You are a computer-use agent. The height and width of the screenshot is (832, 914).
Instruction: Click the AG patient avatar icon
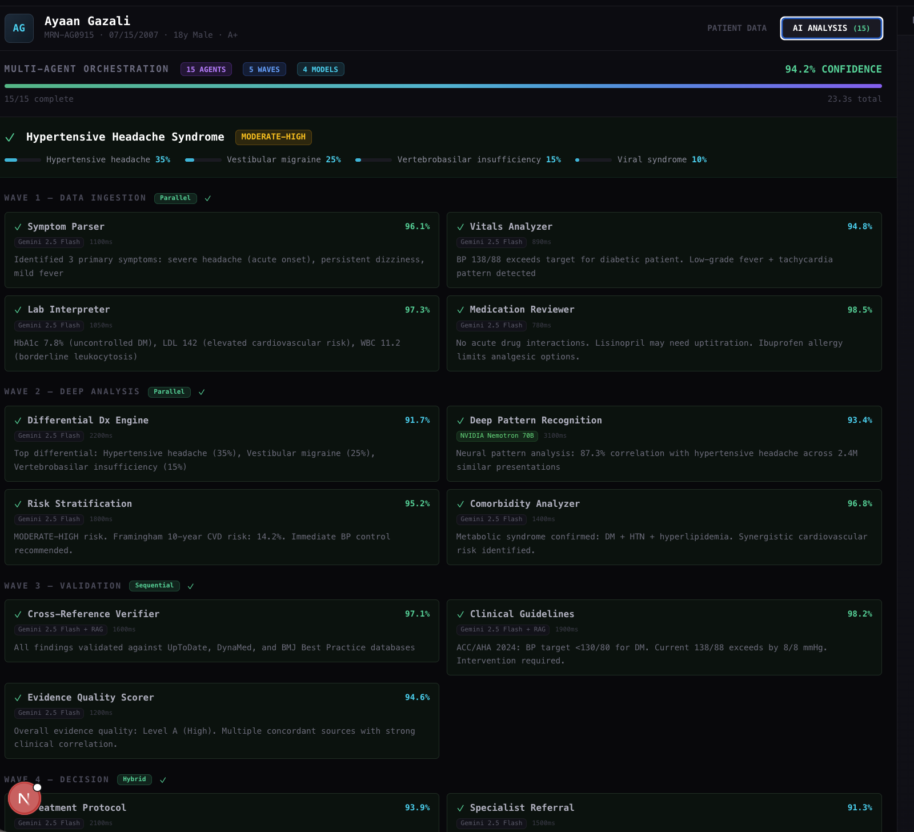(19, 28)
